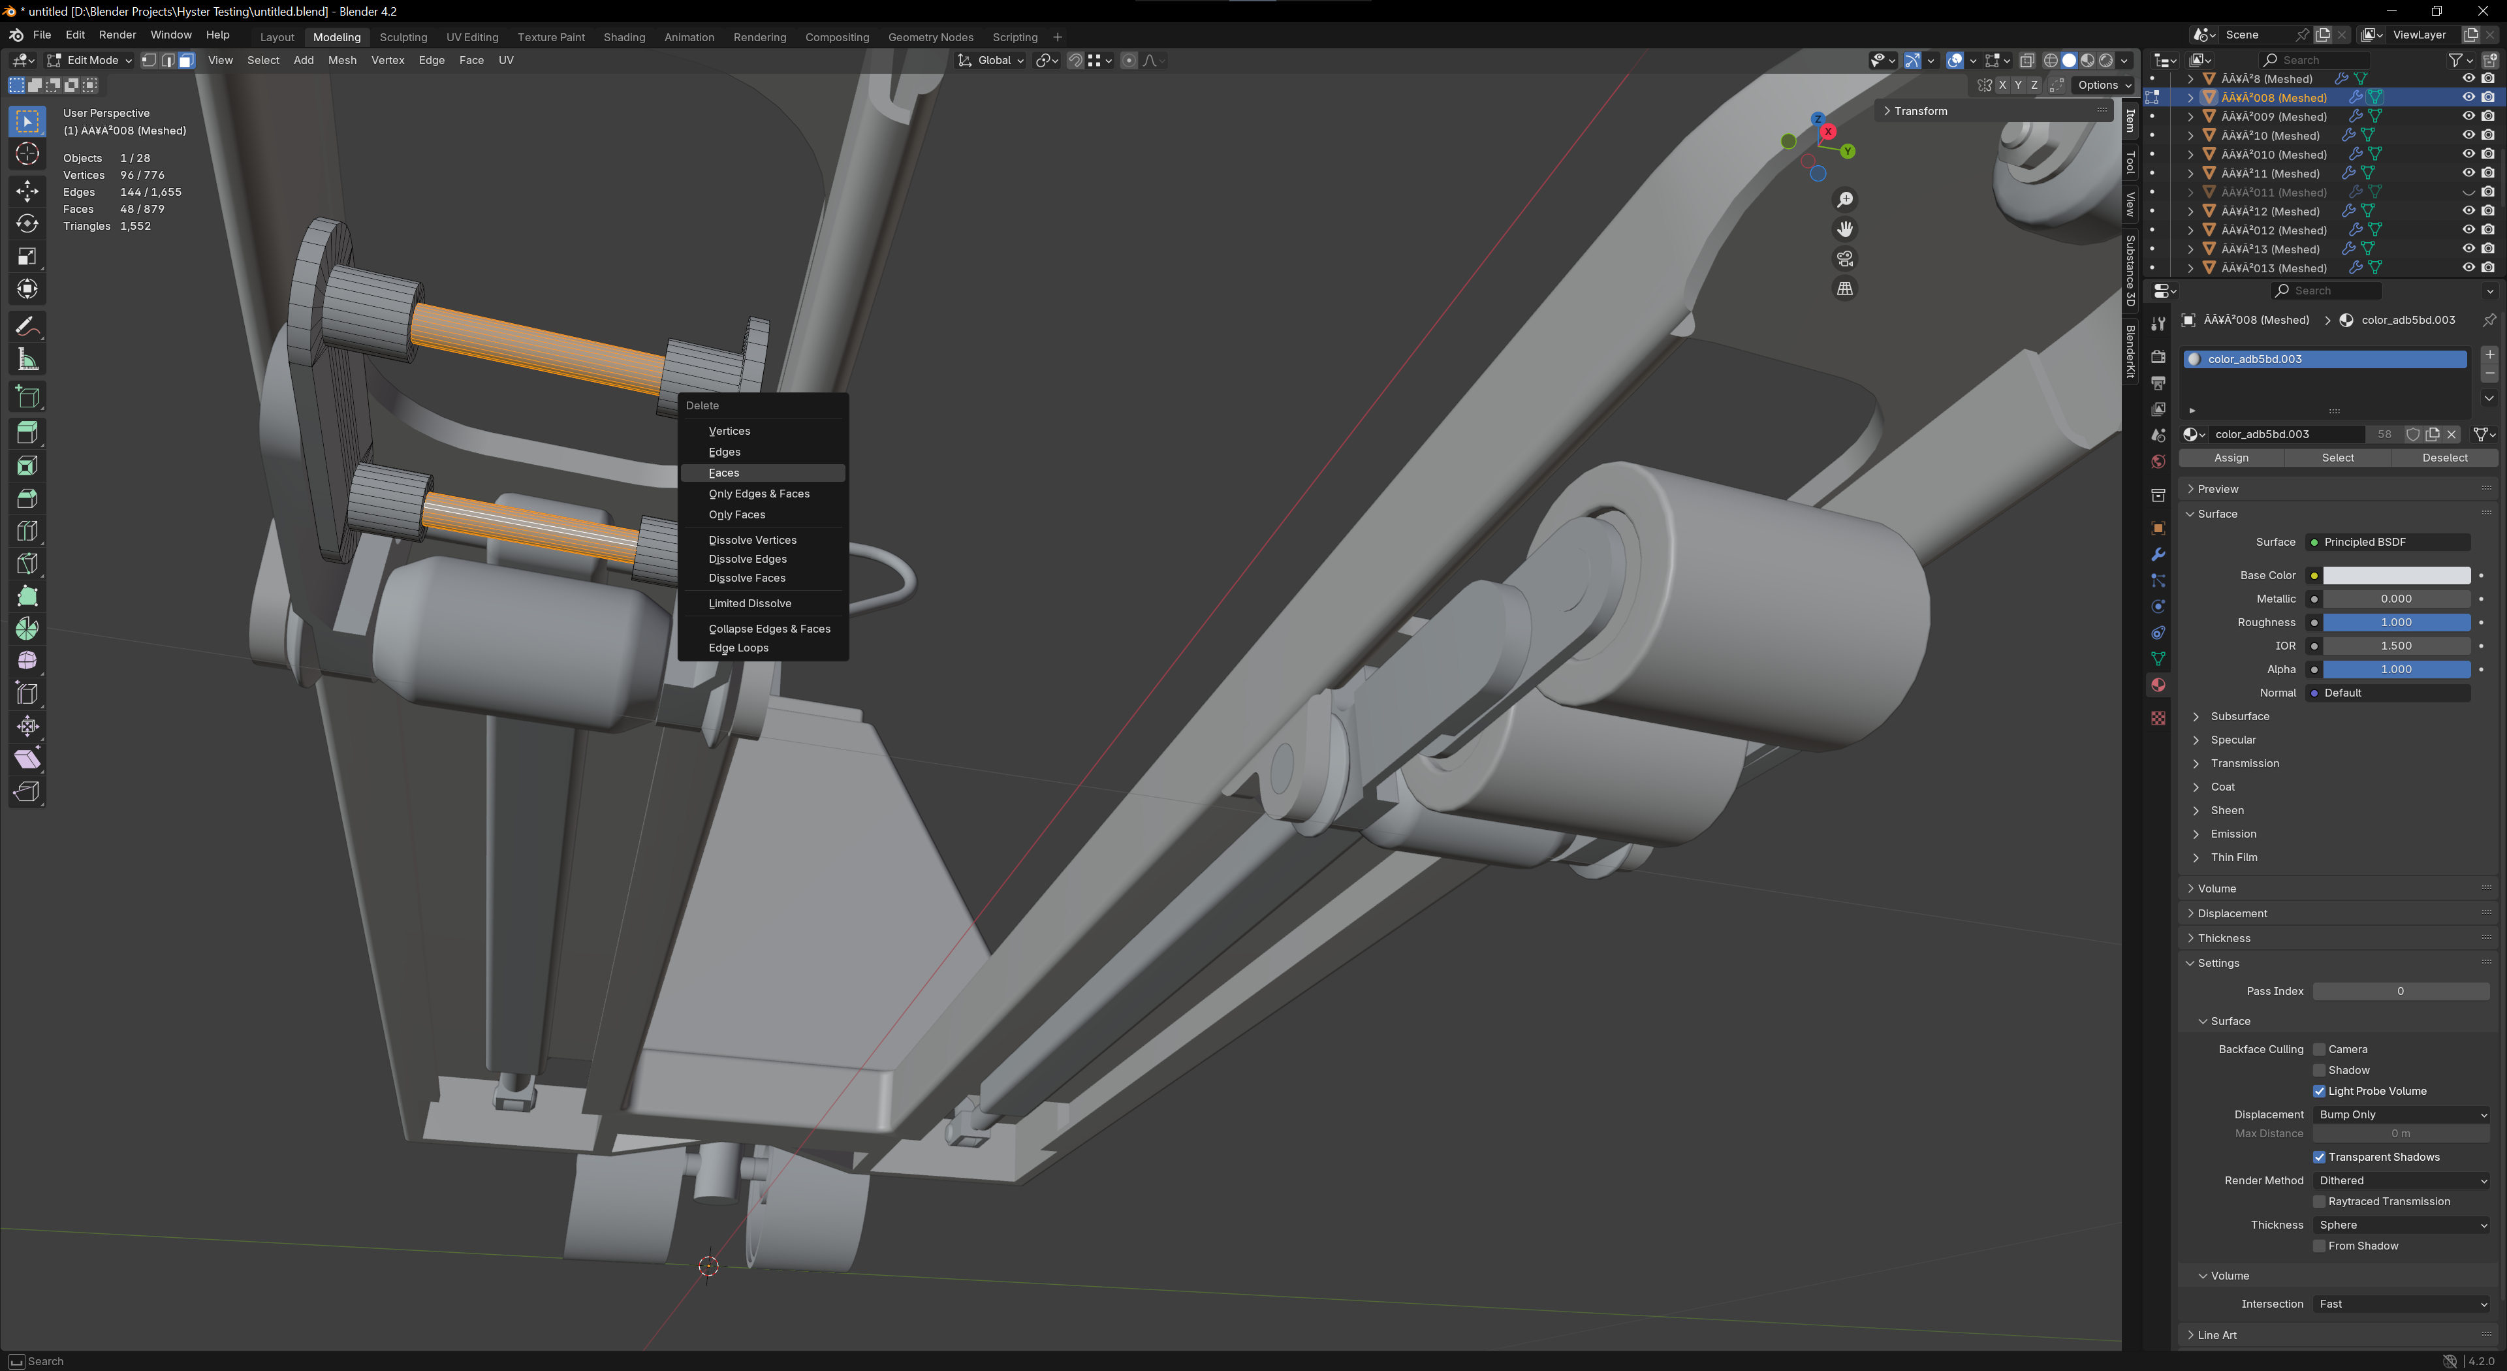Select the Knife tool in the toolbar
This screenshot has width=2507, height=1371.
(27, 563)
